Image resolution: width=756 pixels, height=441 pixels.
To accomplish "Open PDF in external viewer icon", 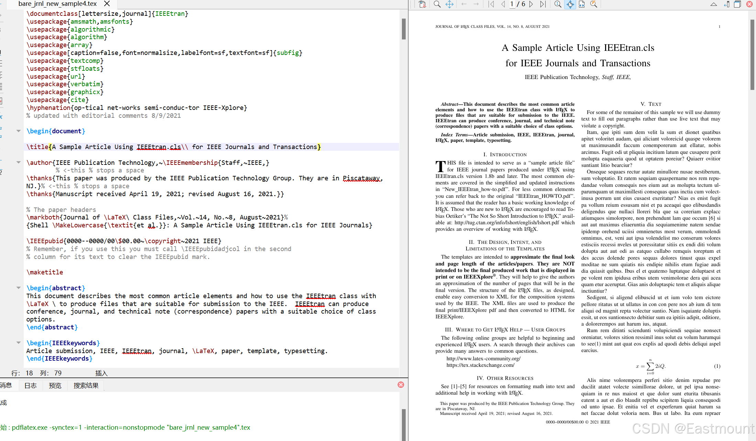I will tap(422, 4).
